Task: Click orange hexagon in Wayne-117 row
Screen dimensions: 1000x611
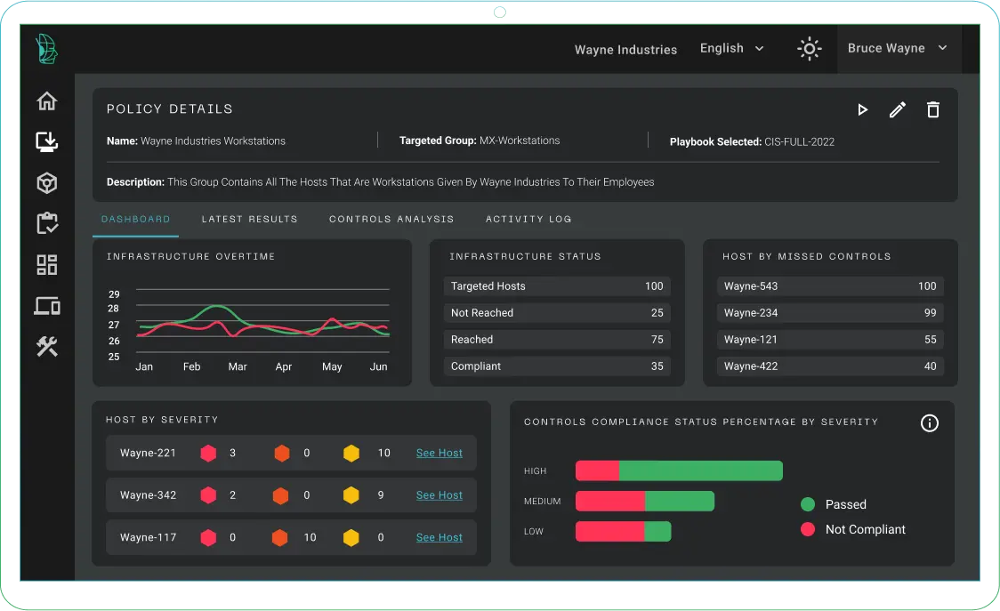Action: [x=279, y=537]
